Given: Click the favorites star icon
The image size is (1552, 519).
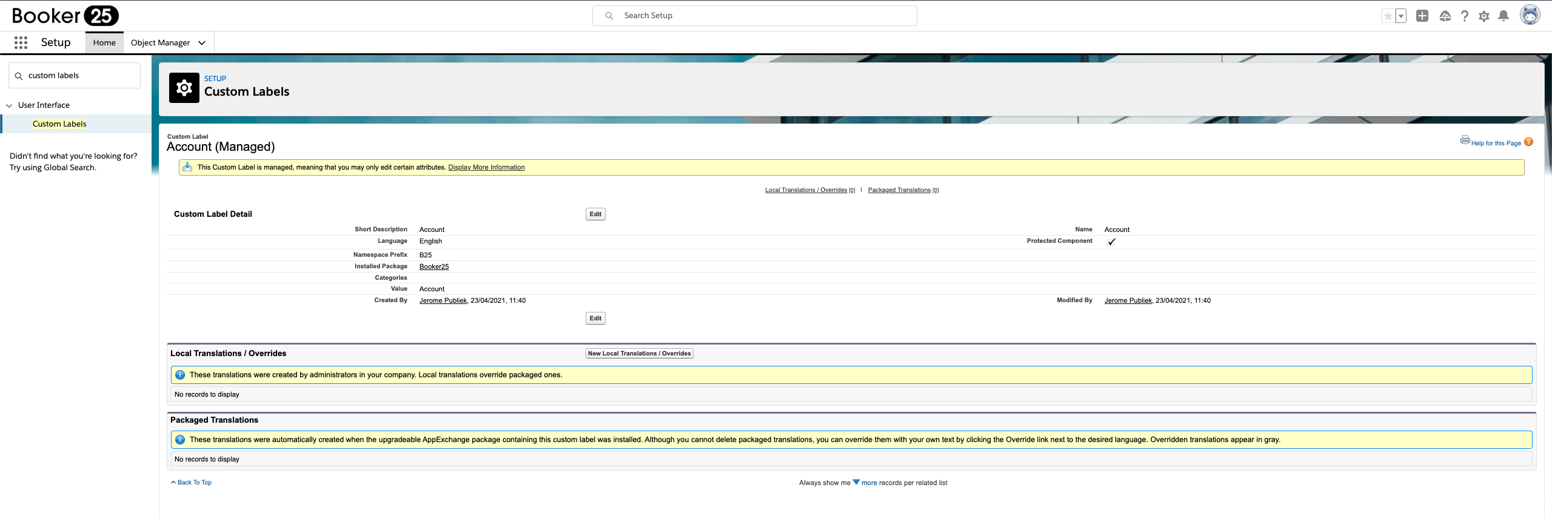Looking at the screenshot, I should 1388,16.
